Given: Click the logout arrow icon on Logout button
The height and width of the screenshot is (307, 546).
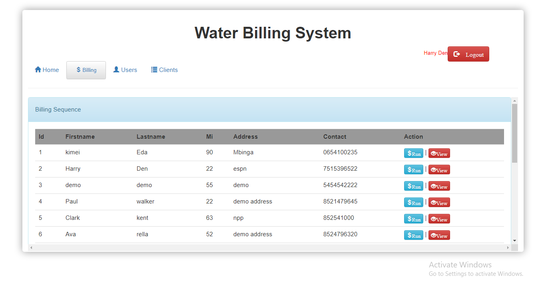Looking at the screenshot, I should (x=456, y=54).
